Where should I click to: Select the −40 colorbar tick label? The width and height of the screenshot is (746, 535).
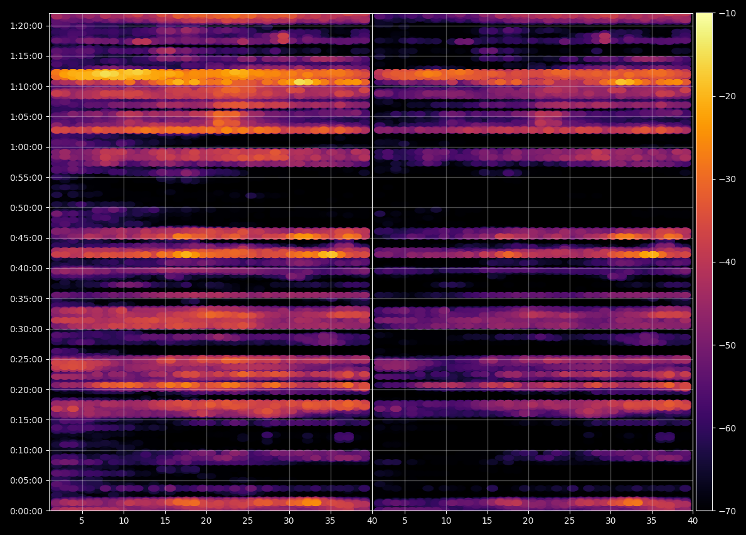727,262
